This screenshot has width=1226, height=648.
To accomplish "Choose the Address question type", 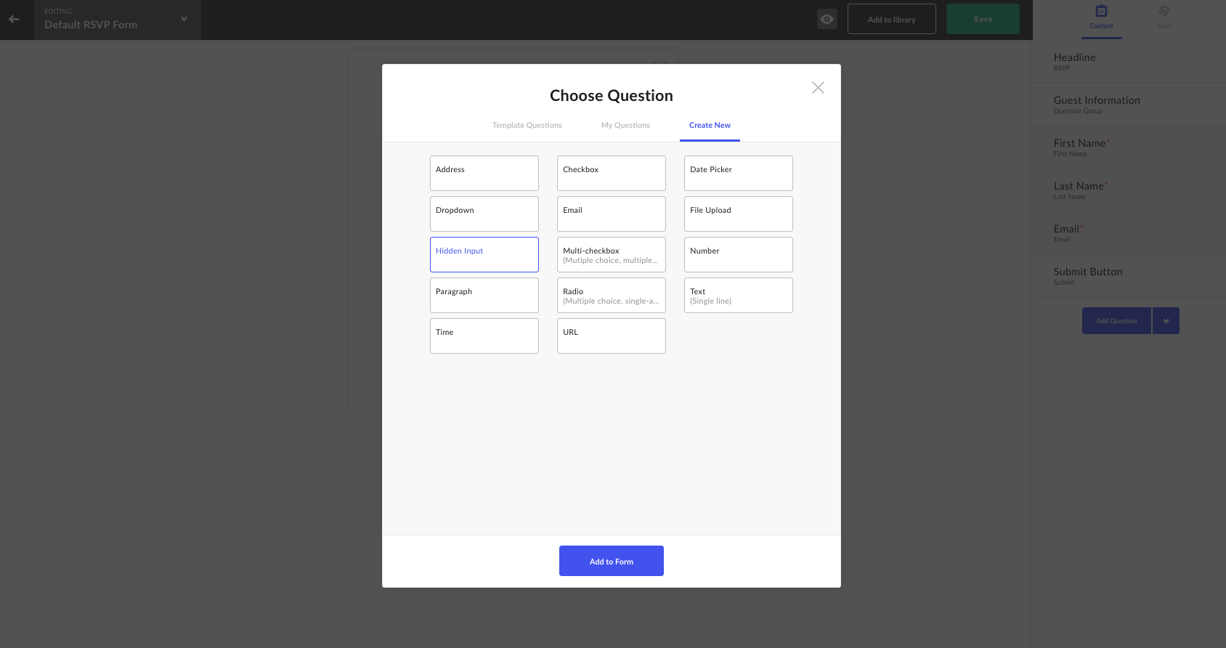I will tap(484, 173).
